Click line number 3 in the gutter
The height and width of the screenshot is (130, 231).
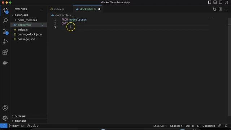coord(55,27)
